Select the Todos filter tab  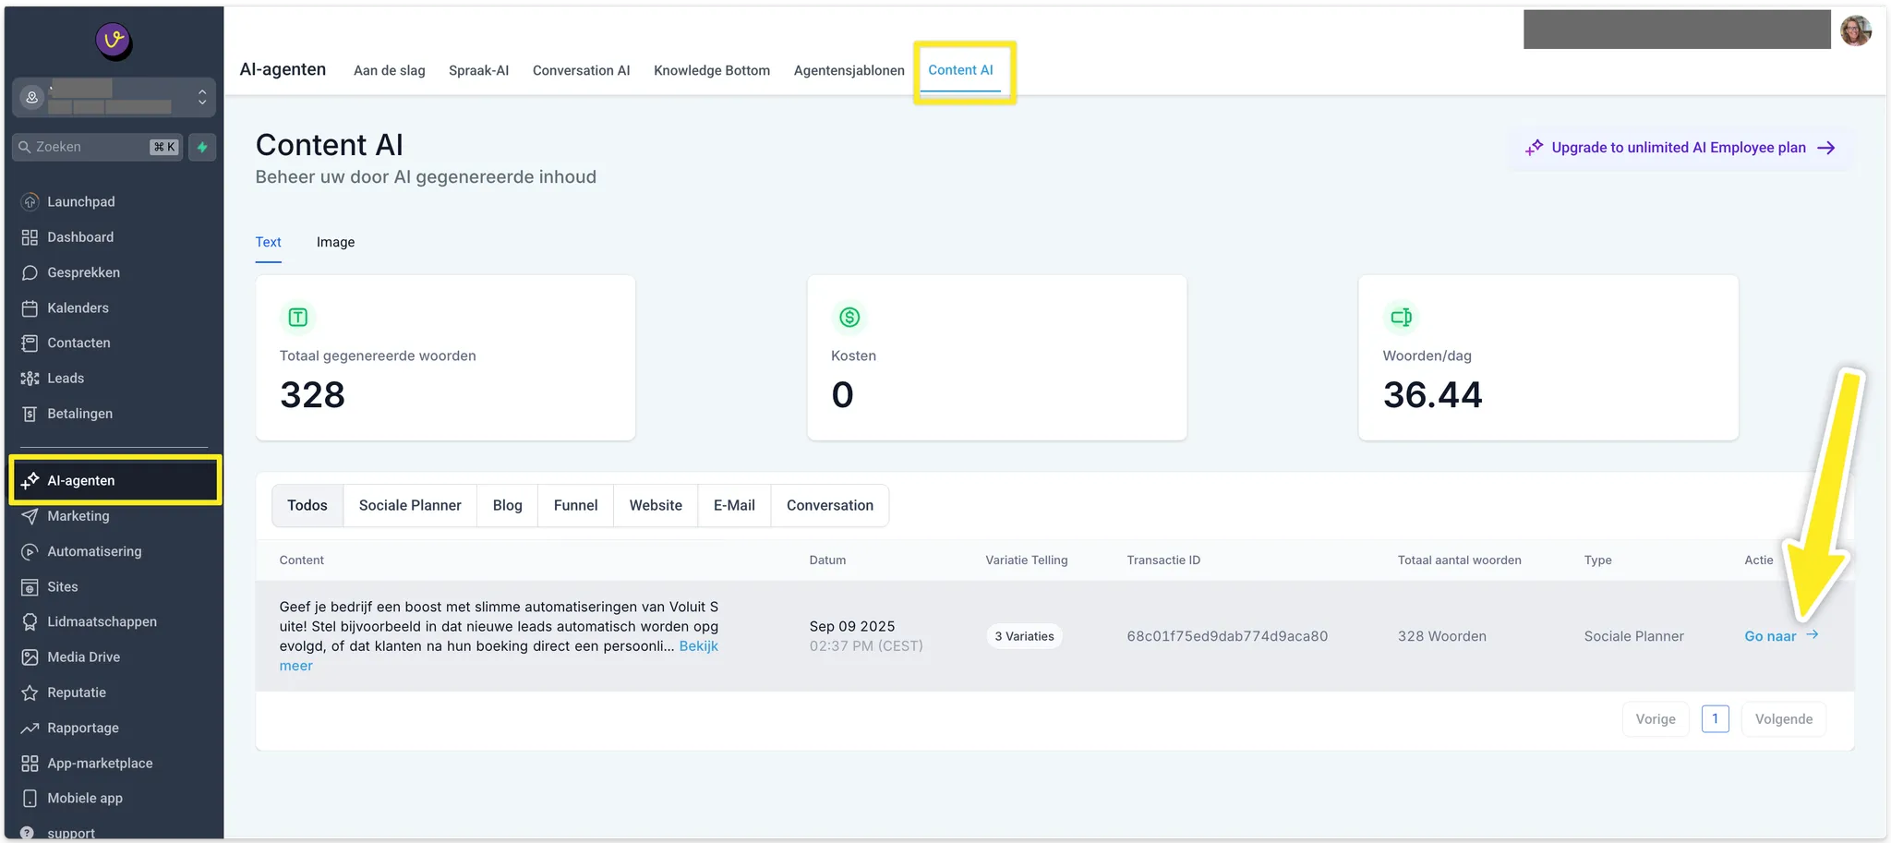coord(307,505)
